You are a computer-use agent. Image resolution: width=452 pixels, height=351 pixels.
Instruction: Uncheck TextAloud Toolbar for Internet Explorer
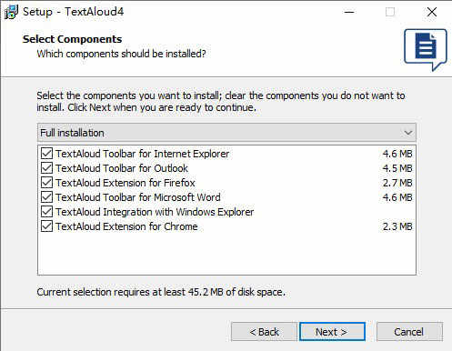46,154
